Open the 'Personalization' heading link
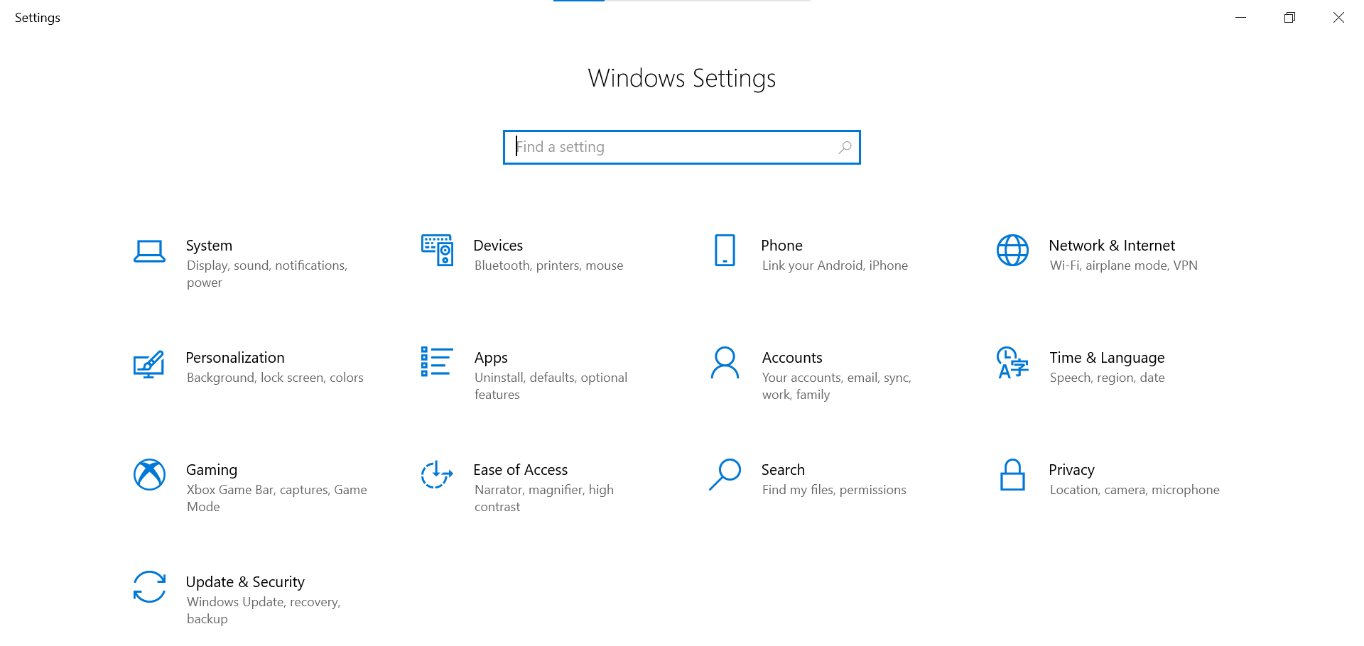1364x646 pixels. click(235, 358)
